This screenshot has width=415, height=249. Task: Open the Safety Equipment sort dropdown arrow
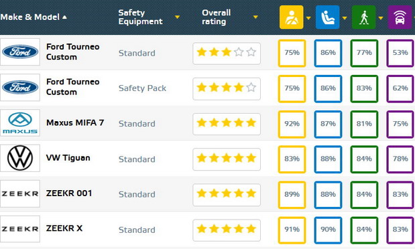[x=177, y=17]
